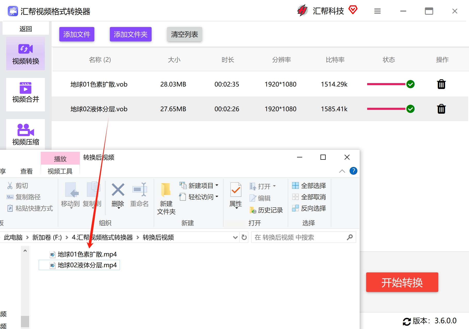
Task: Click the 在 转换后视频 中搜索 search field
Action: [x=299, y=237]
